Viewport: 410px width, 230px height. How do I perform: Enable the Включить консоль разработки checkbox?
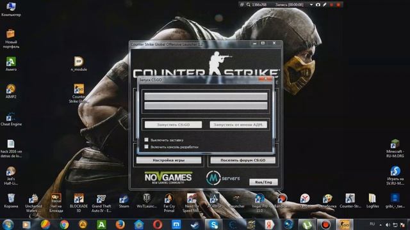coord(147,146)
